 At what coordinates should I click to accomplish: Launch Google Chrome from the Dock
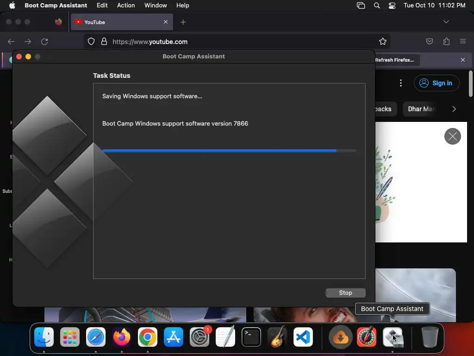pyautogui.click(x=148, y=337)
